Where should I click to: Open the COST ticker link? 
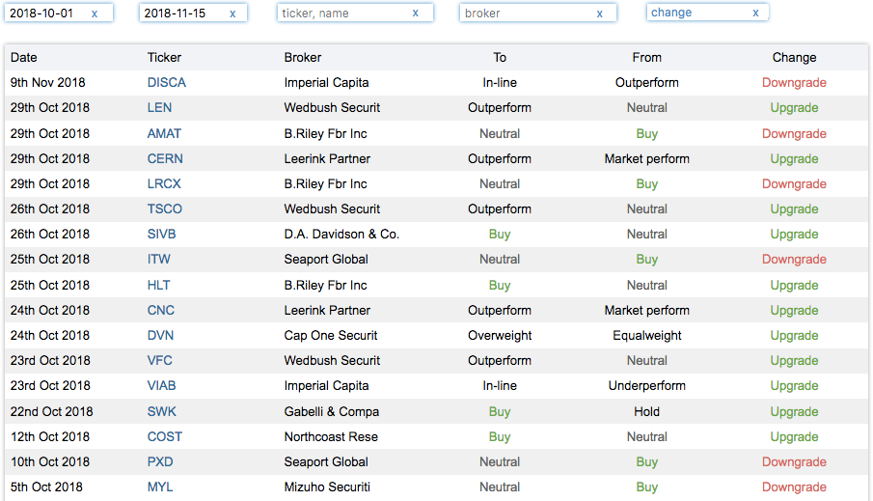pos(165,437)
